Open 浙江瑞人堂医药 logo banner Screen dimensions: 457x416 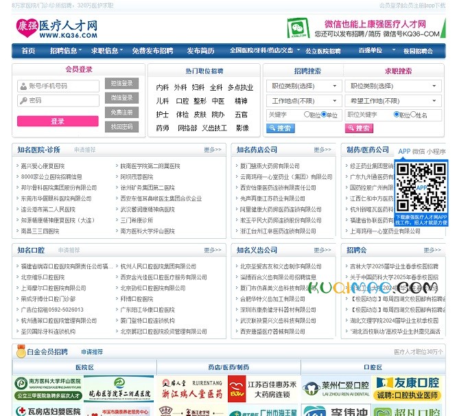(x=192, y=389)
